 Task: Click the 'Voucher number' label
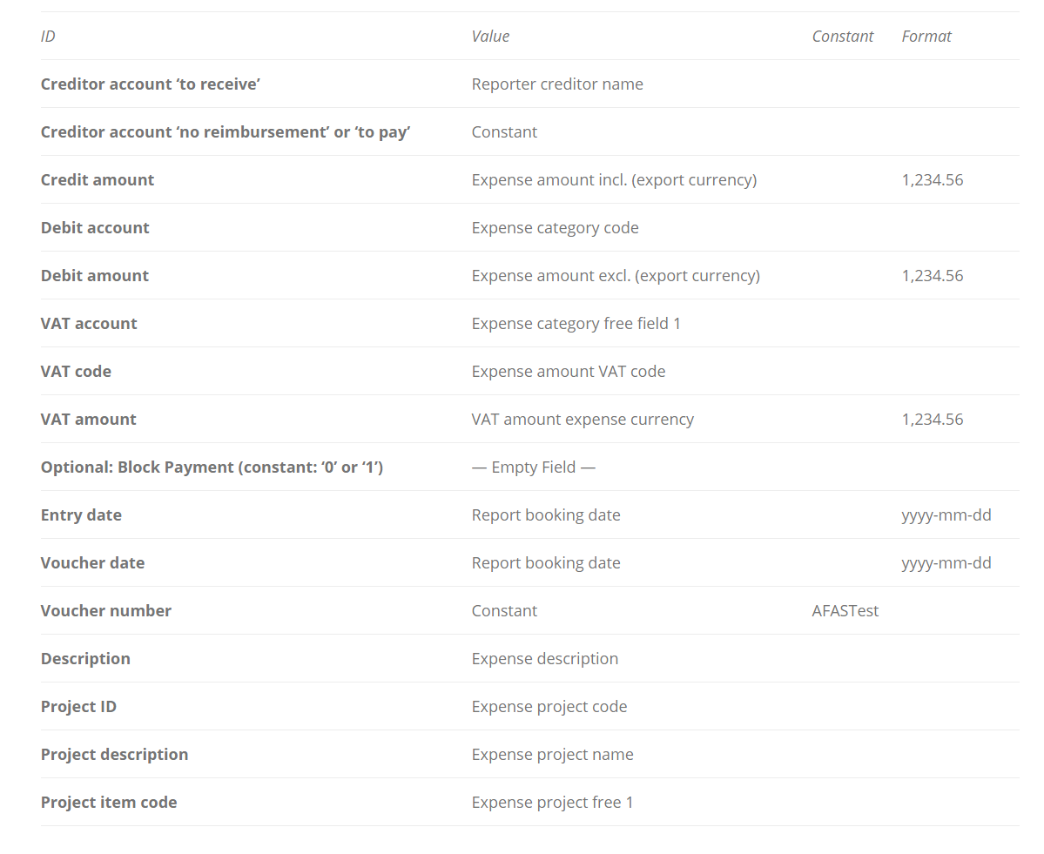[x=106, y=611]
